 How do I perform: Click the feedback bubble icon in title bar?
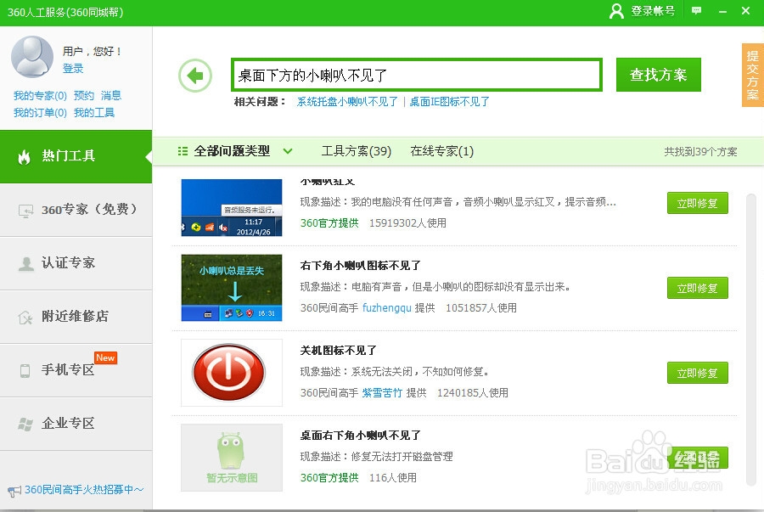pyautogui.click(x=697, y=12)
